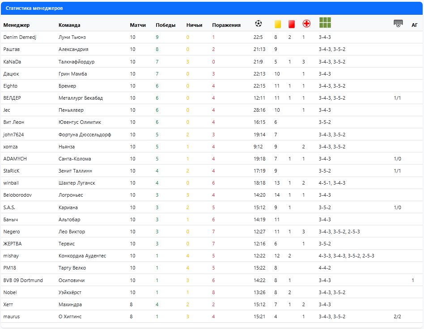The image size is (424, 329).
Task: Select manager Баныч
Action: 11,219
